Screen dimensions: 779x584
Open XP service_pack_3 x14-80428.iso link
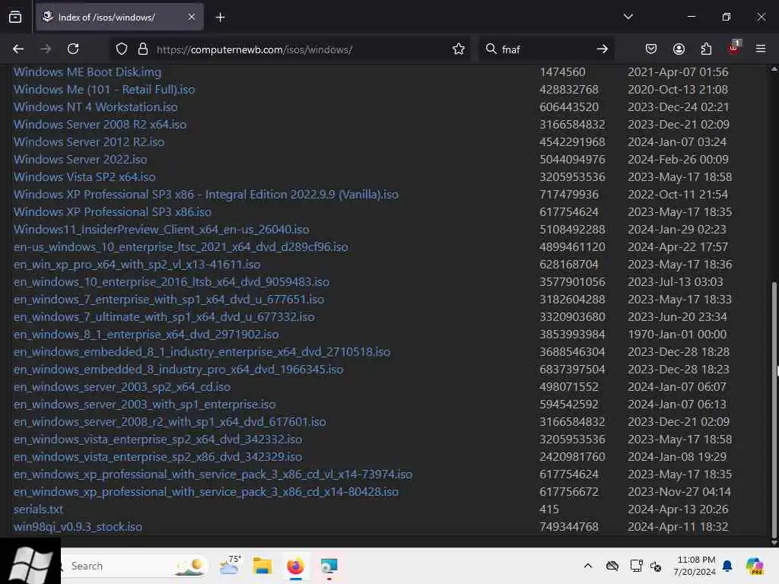pyautogui.click(x=206, y=492)
